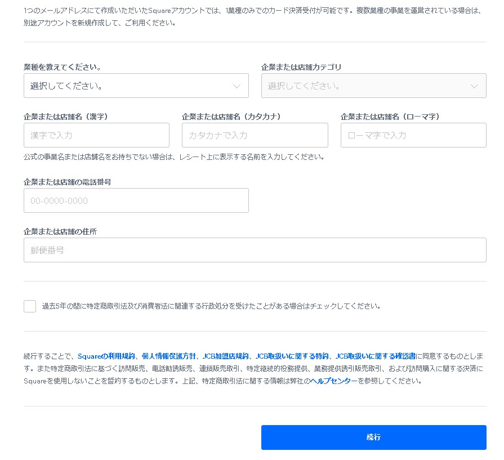
Task: Open the Squareの利用規約 link
Action: [x=106, y=356]
